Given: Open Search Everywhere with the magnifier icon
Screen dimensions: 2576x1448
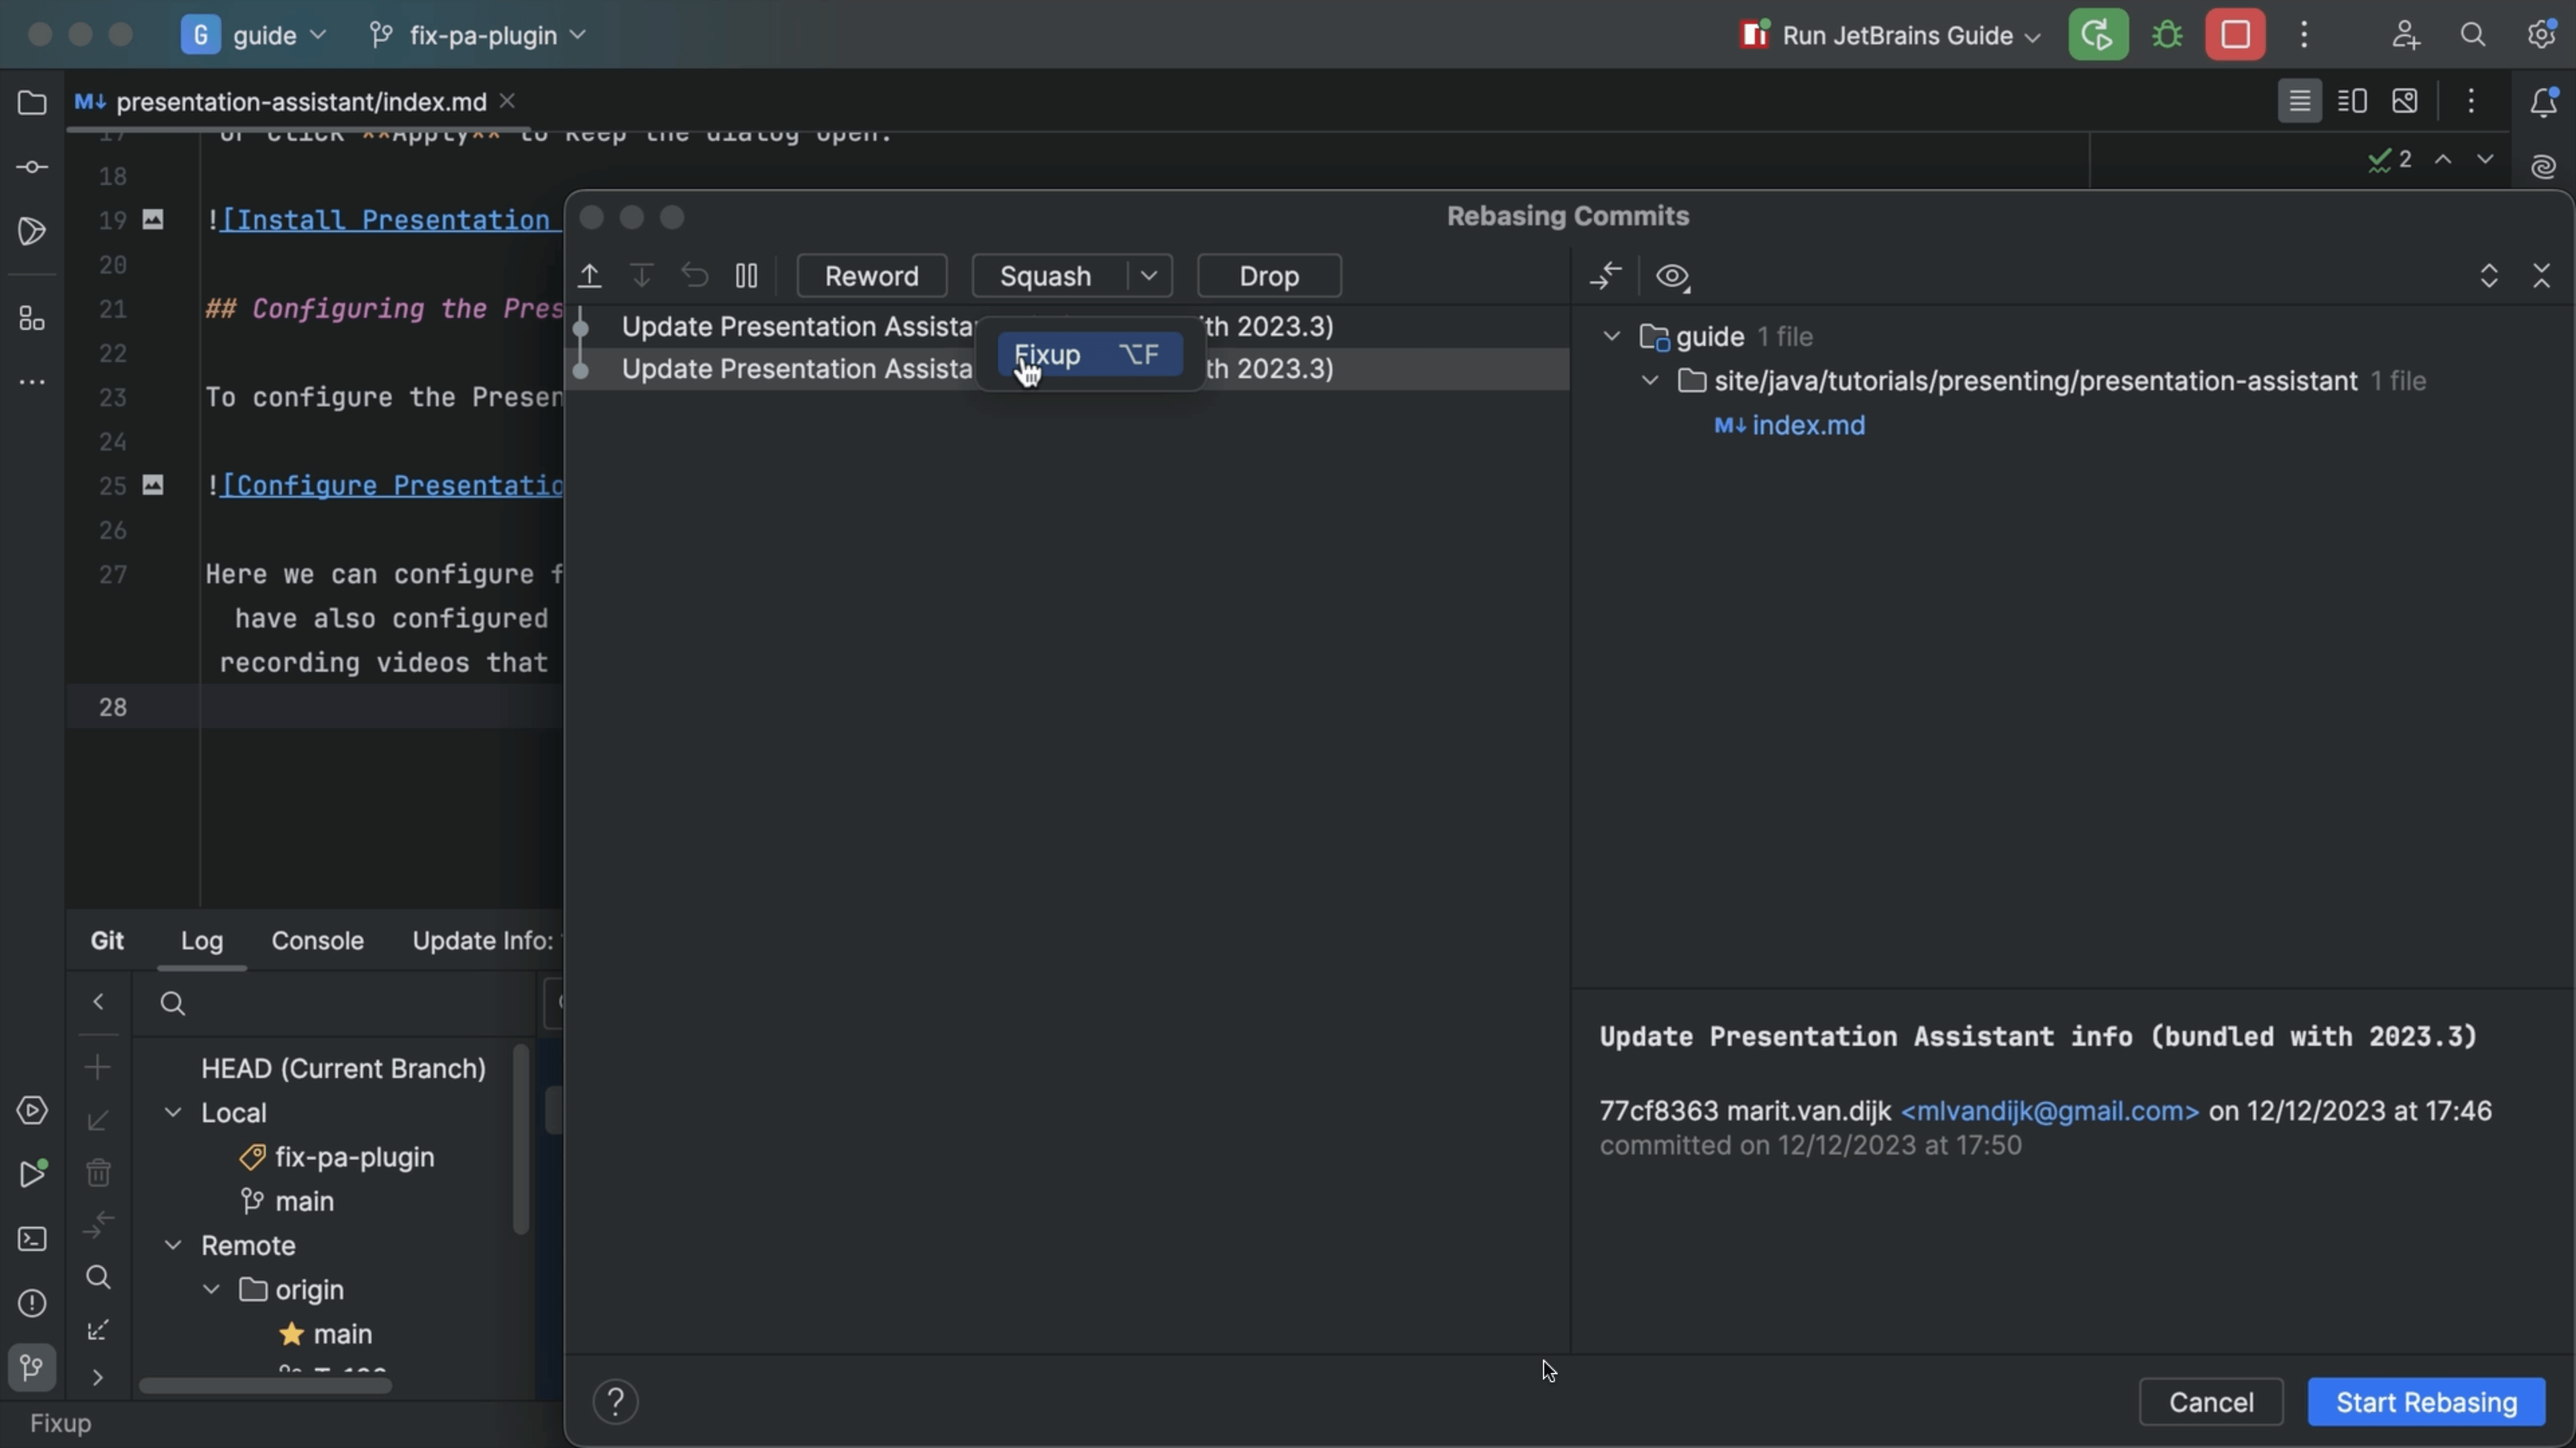Looking at the screenshot, I should tap(2473, 35).
